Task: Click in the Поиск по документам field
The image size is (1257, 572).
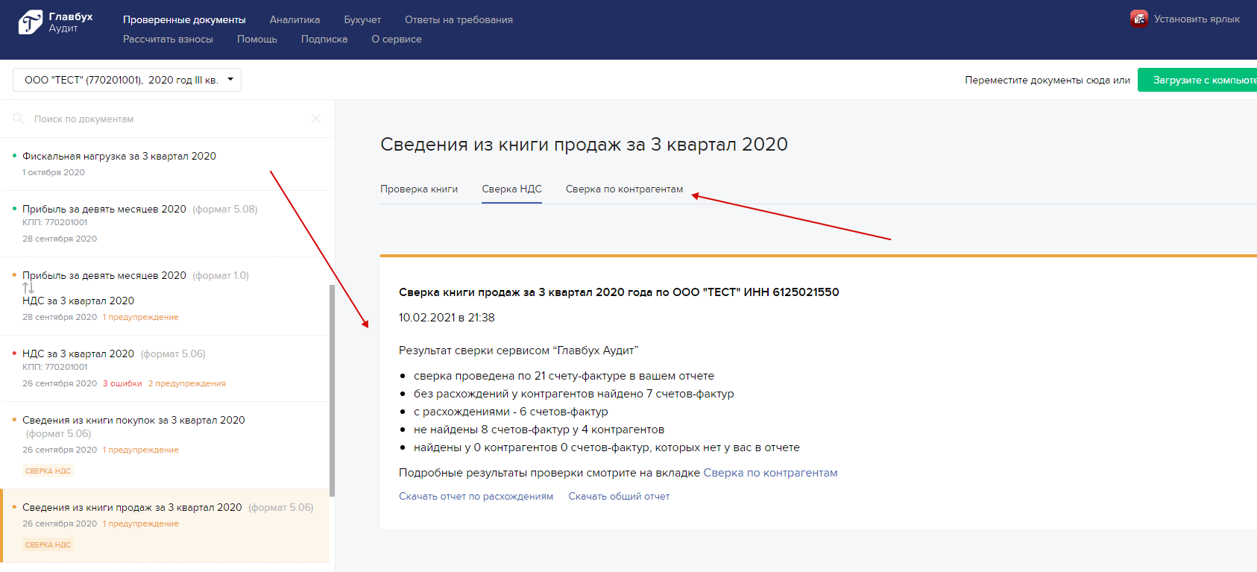Action: coord(164,119)
